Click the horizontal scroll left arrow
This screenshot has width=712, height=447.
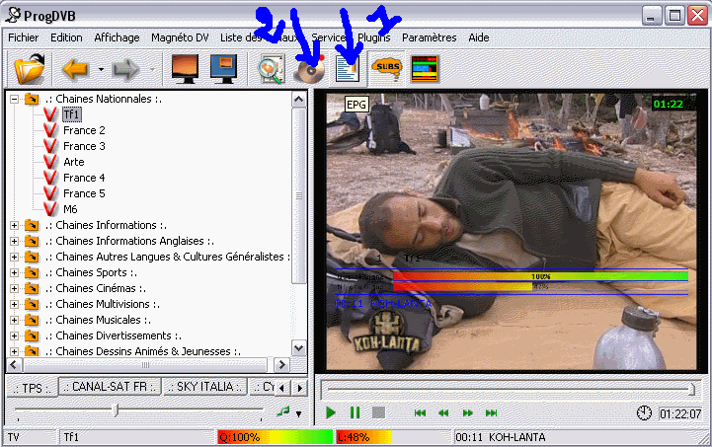point(14,364)
